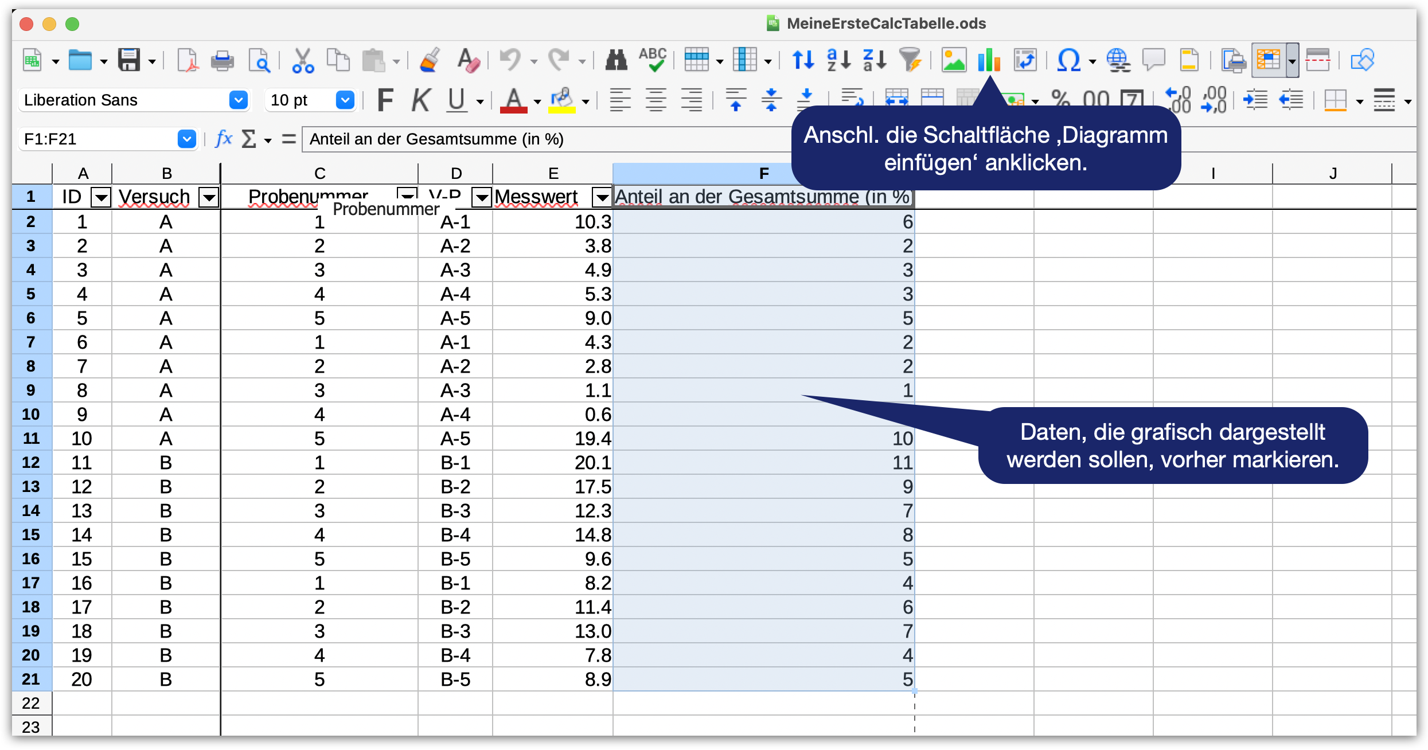Run the spelling check

point(653,60)
